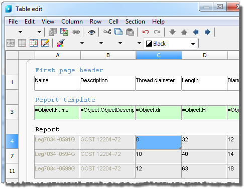Open the dropdown arrow immediately left of the grayed copy-properties icon
Image resolution: width=244 pixels, height=189 pixels.
[39, 32]
